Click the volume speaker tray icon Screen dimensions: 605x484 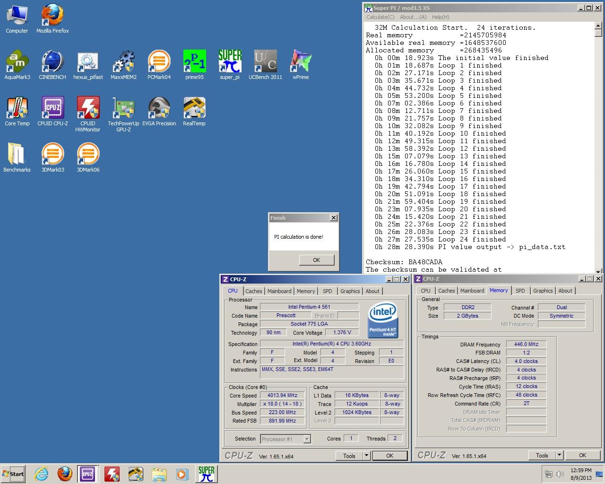(x=560, y=474)
